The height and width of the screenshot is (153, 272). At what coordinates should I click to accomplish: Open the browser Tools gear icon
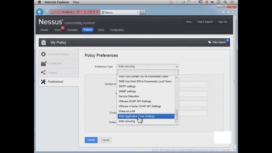[233, 12]
